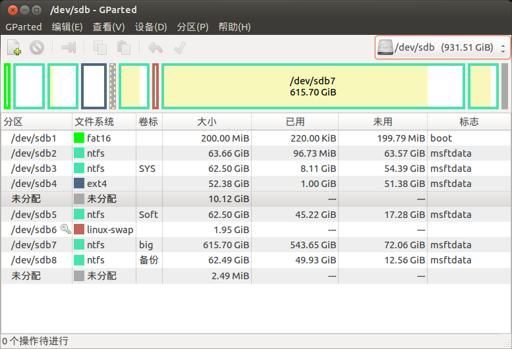Viewport: 512px width, 349px height.
Task: Open the 设备(D) menu
Action: 151,27
